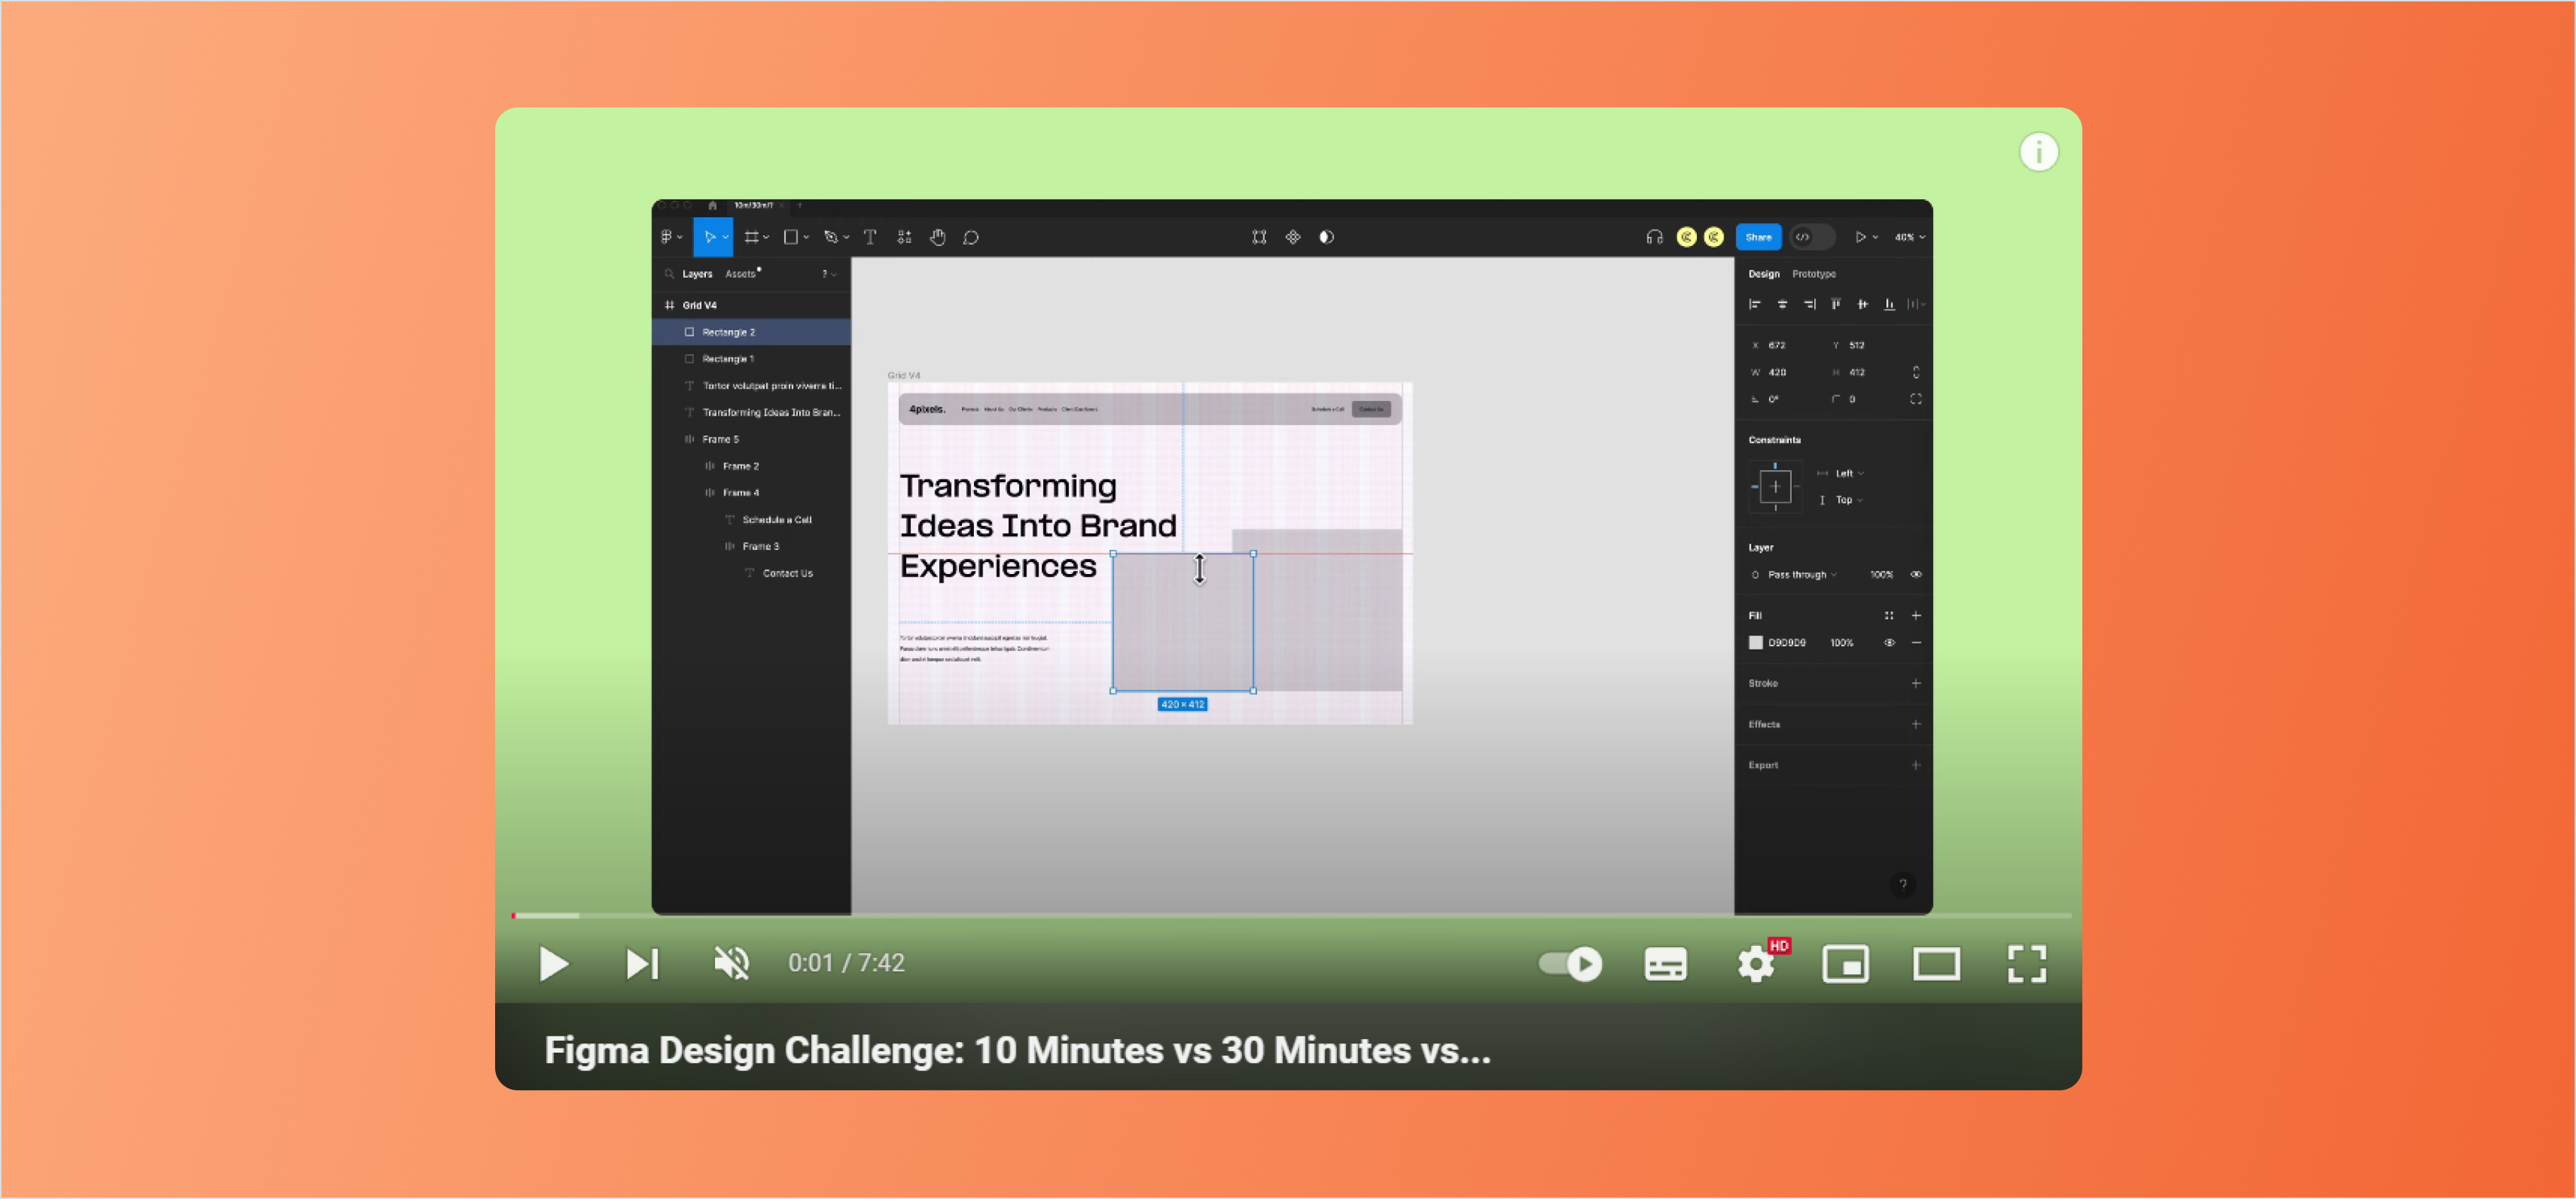Open the 40% zoom dropdown

(x=1909, y=237)
